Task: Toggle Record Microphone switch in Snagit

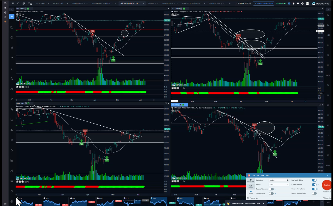Action: click(314, 189)
